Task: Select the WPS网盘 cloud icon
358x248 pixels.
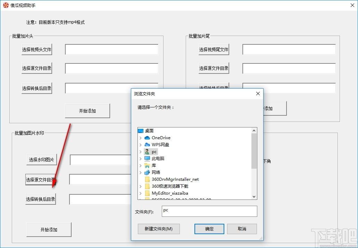Action: 147,145
